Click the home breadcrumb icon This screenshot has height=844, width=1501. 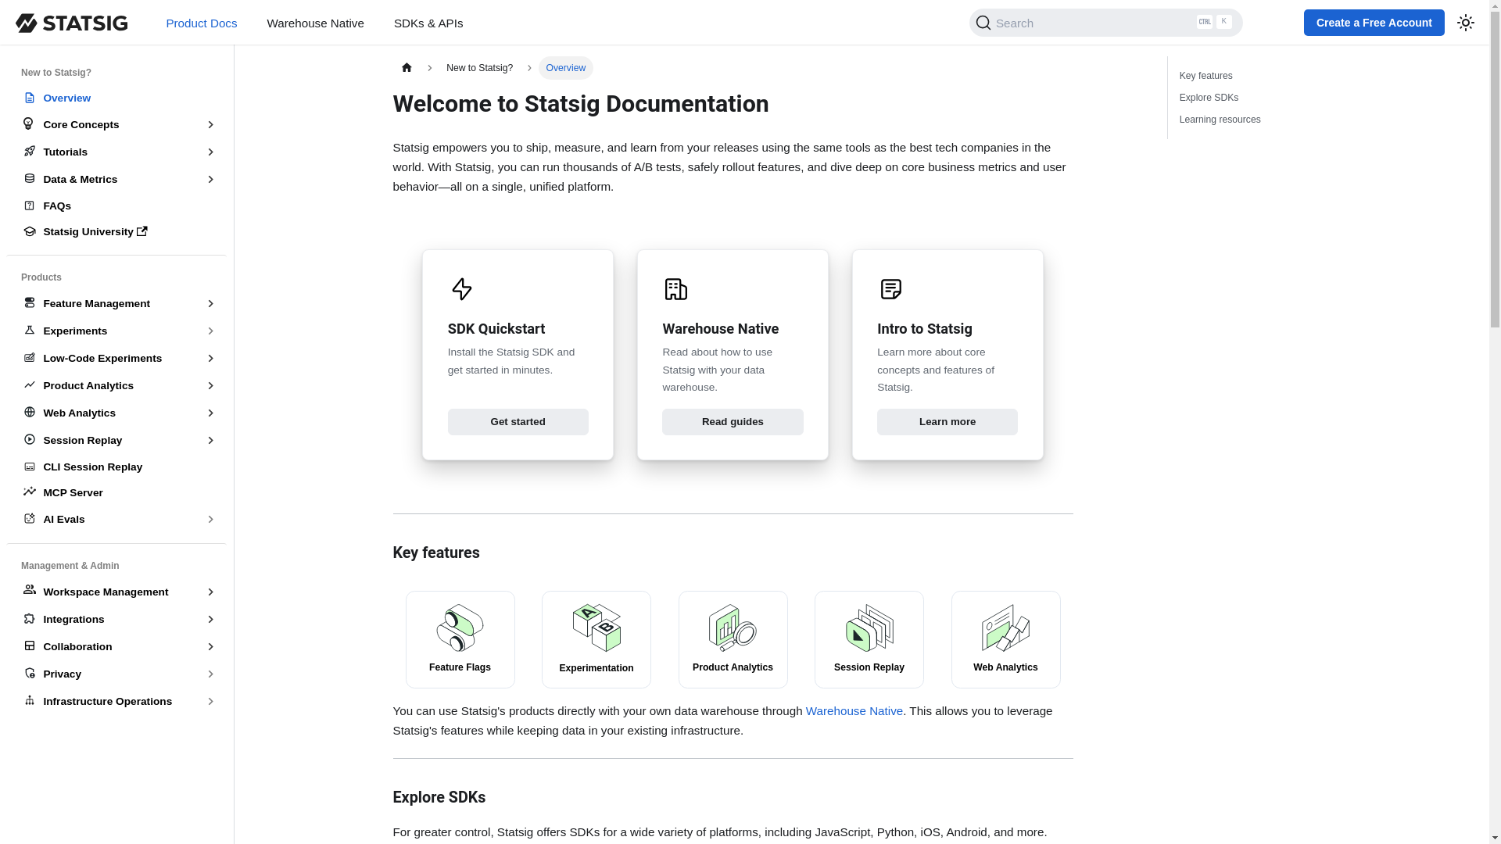(x=407, y=68)
